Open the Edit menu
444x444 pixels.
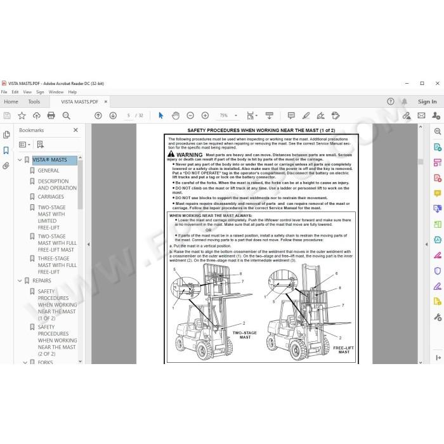coord(15,92)
